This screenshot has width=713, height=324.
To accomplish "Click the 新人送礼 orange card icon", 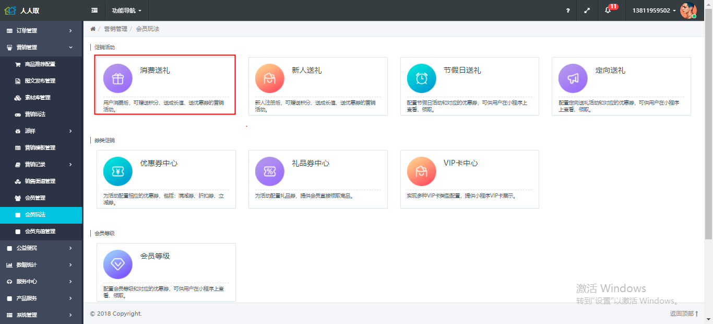I will [x=270, y=78].
